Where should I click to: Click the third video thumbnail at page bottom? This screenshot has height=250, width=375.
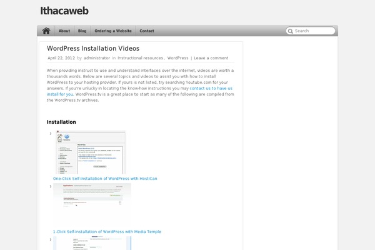pyautogui.click(x=92, y=243)
